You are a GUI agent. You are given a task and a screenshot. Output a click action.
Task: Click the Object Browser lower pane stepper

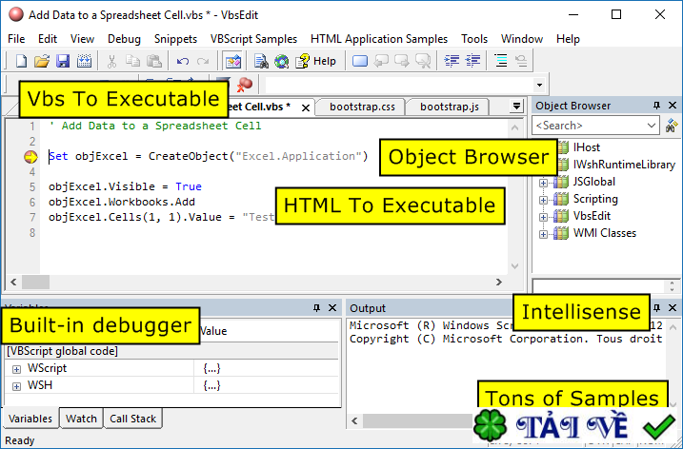click(x=673, y=286)
